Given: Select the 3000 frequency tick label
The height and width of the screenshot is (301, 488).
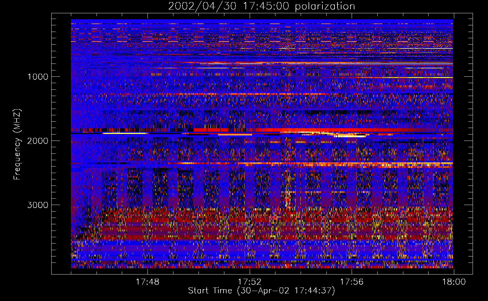Looking at the screenshot, I should (38, 205).
